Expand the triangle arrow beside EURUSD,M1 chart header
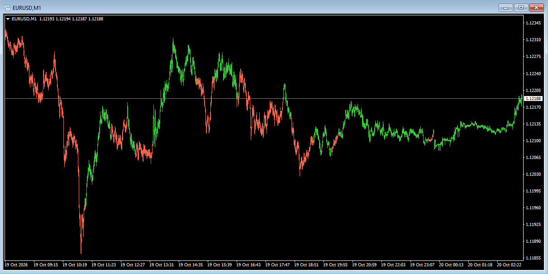 click(x=8, y=19)
